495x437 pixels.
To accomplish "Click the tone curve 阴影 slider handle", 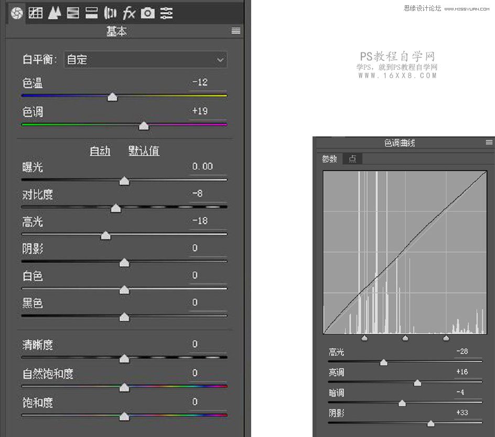I will 431,423.
